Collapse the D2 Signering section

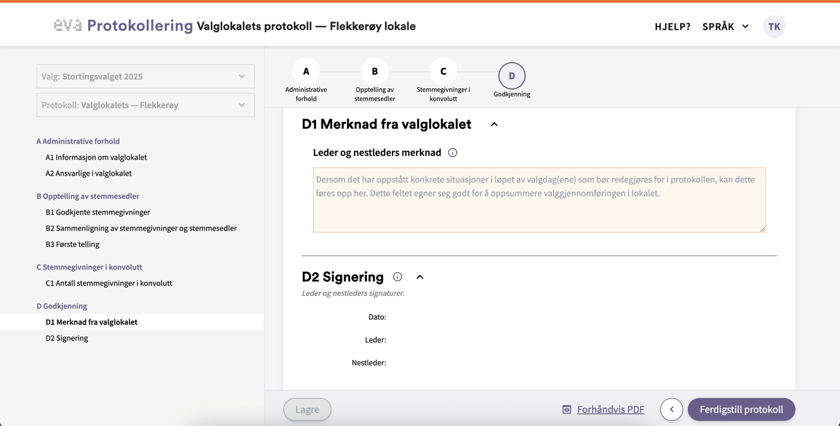(420, 277)
